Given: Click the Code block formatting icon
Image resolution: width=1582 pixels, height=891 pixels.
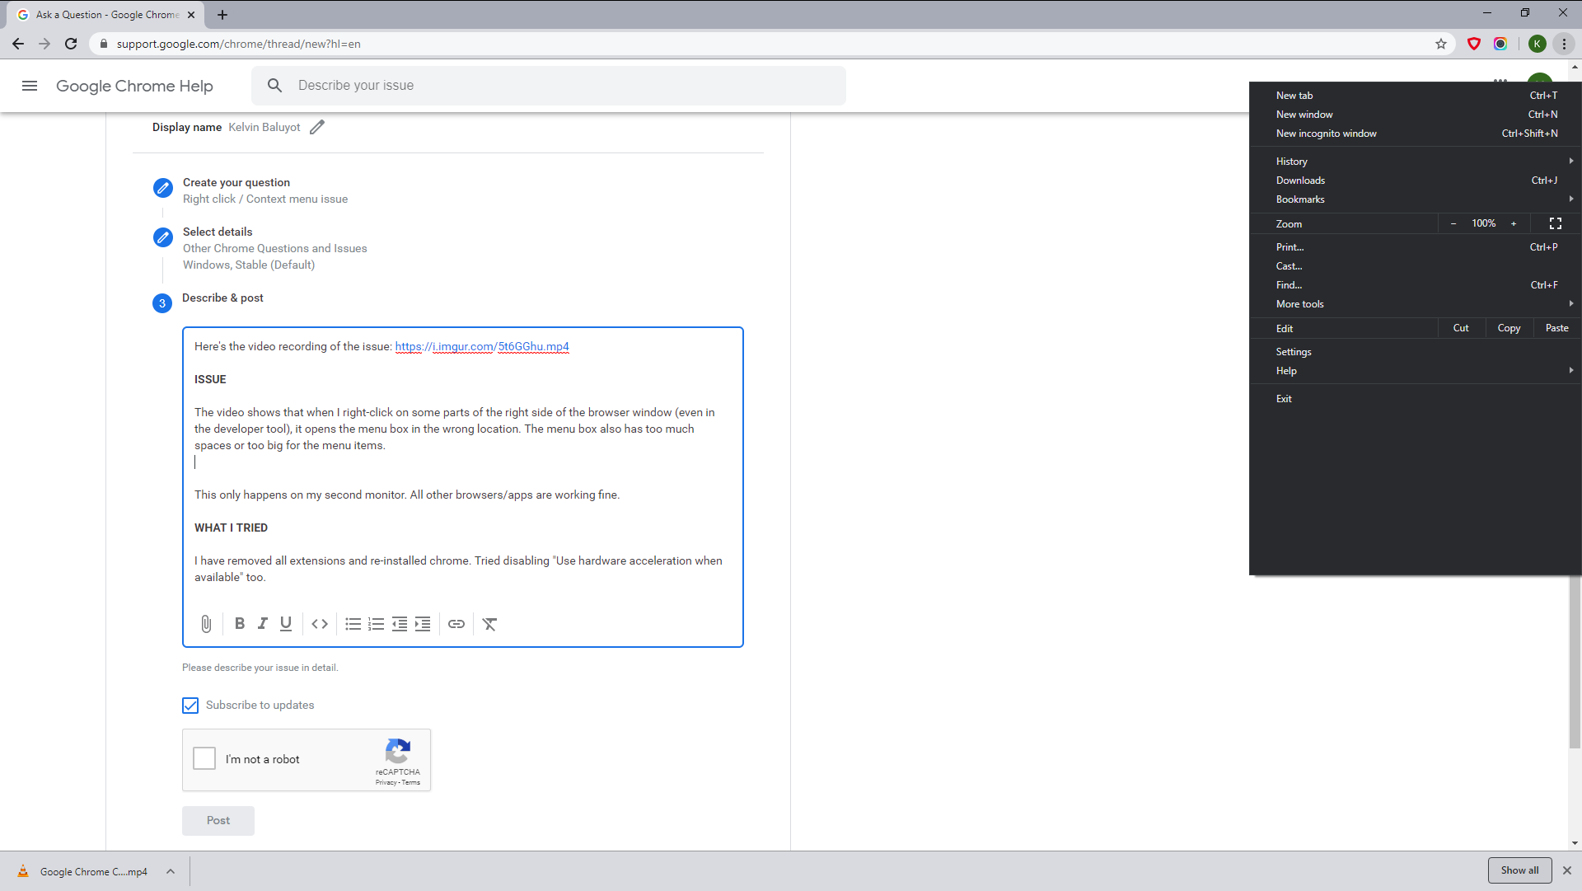Looking at the screenshot, I should [320, 622].
